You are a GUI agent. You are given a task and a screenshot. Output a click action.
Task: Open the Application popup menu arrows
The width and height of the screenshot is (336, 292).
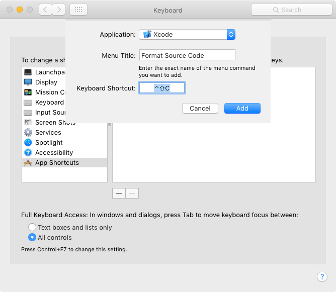tap(231, 35)
